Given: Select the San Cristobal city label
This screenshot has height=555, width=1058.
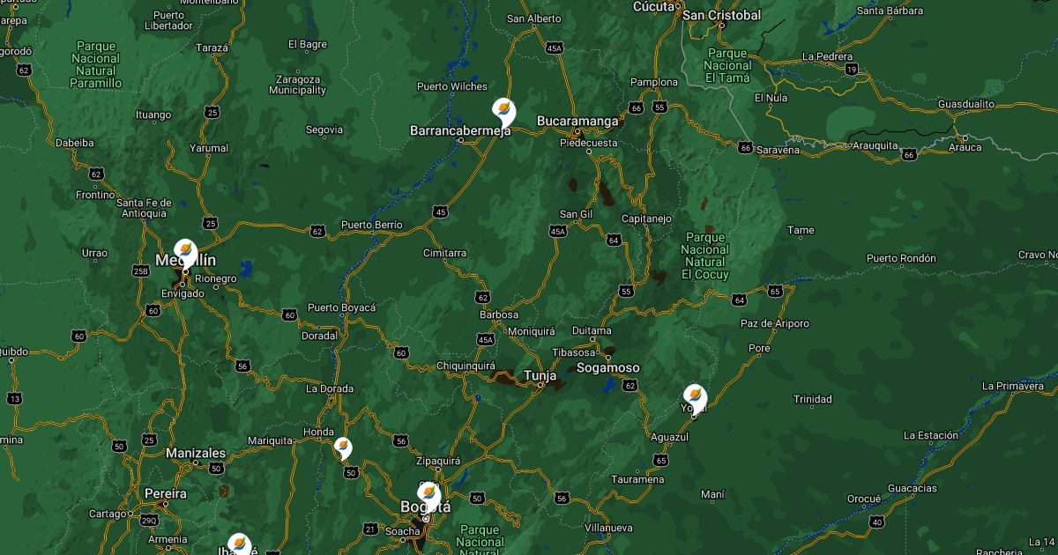Looking at the screenshot, I should click(722, 15).
